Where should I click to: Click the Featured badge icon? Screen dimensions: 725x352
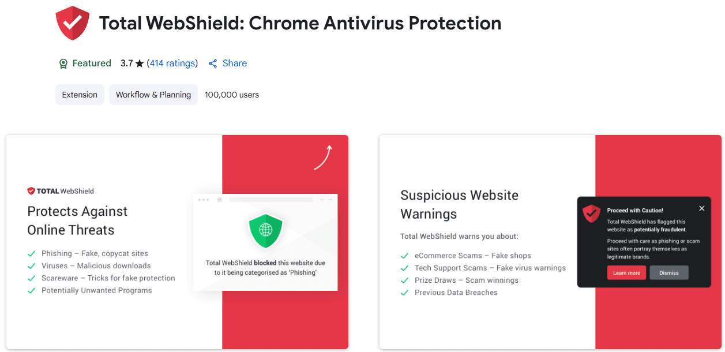click(63, 63)
